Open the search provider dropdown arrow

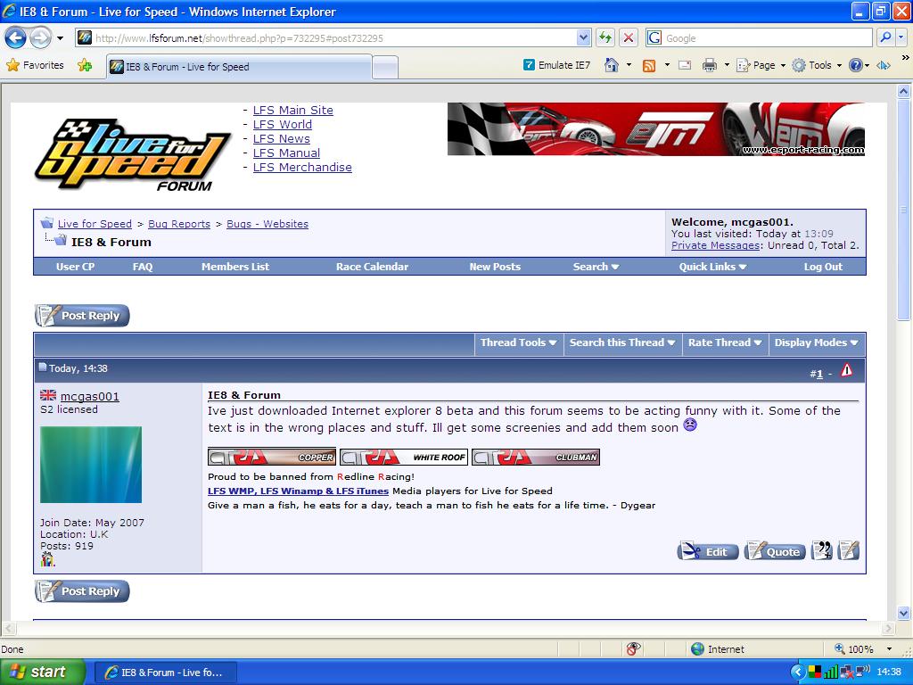[901, 37]
